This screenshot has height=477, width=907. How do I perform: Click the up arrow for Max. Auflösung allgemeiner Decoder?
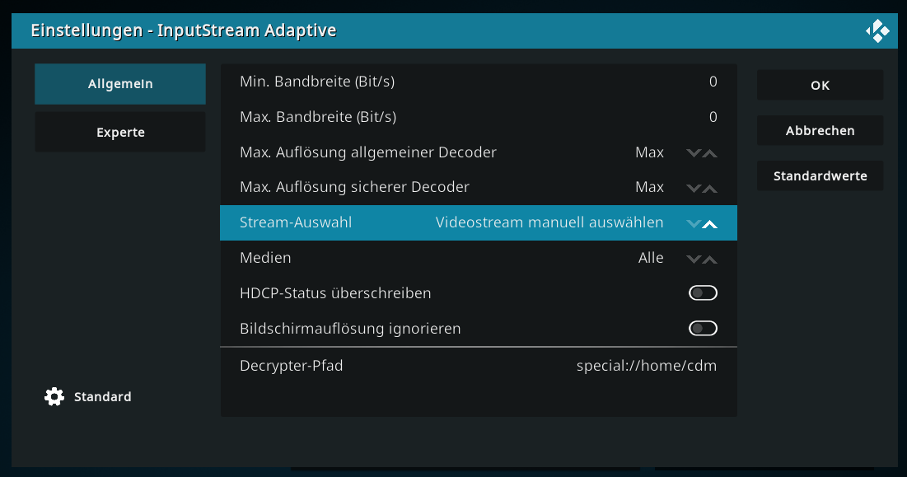click(710, 153)
